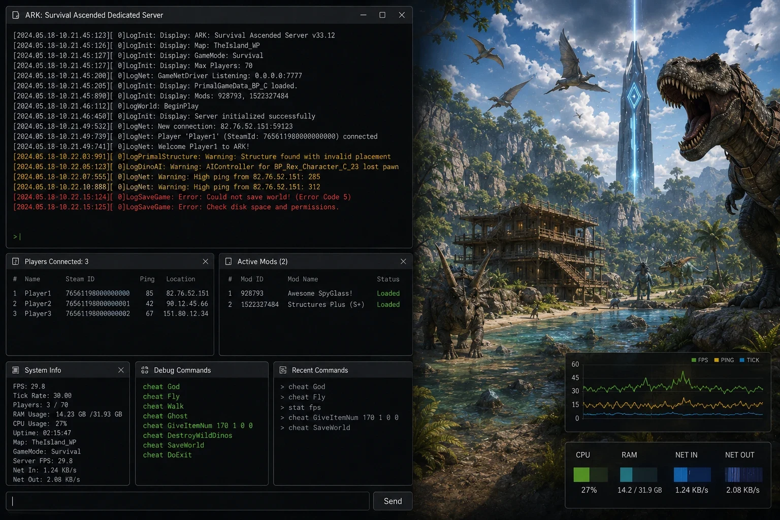Select the Structures Plus (S+) mod row
The image size is (780, 520).
click(x=314, y=305)
